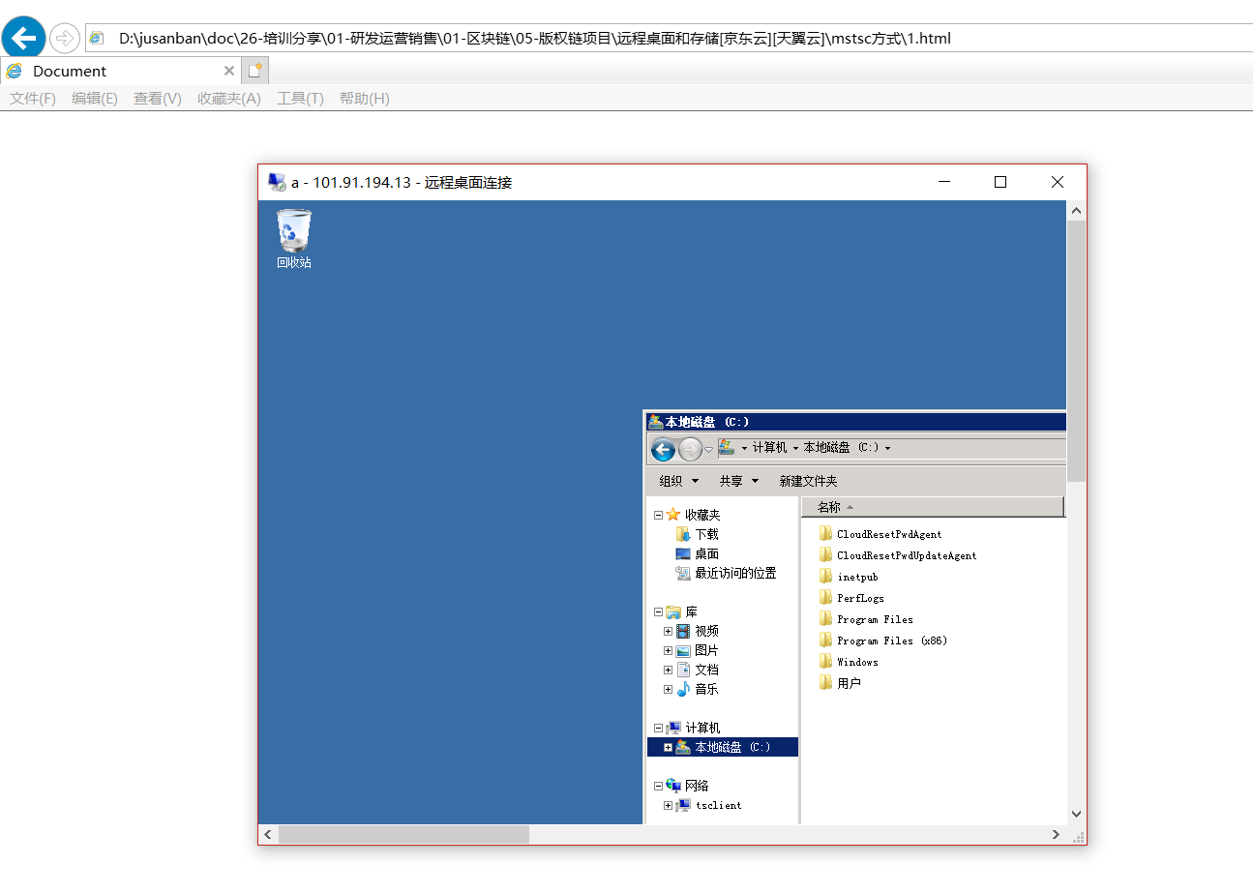
Task: Select the "CloudResetPwdUpdateAgent" folder name
Action: pyautogui.click(x=907, y=555)
